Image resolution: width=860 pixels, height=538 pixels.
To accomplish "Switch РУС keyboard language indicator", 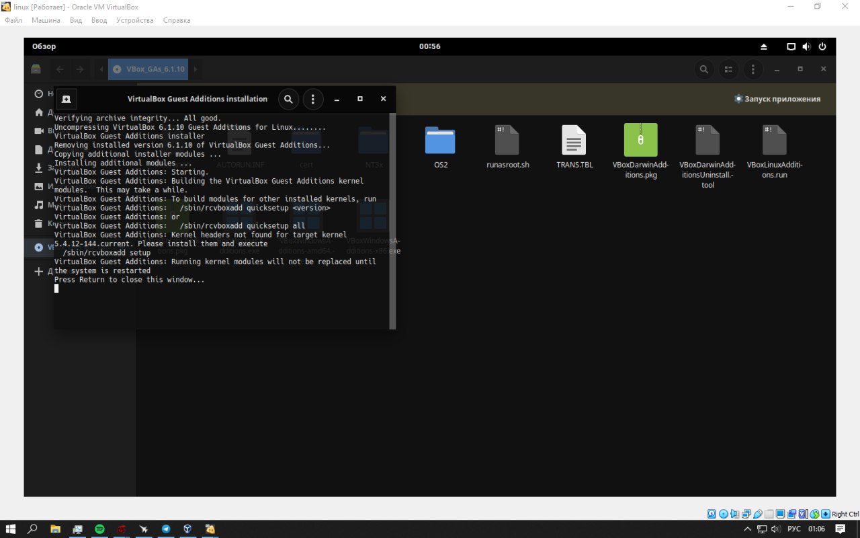I will point(793,529).
